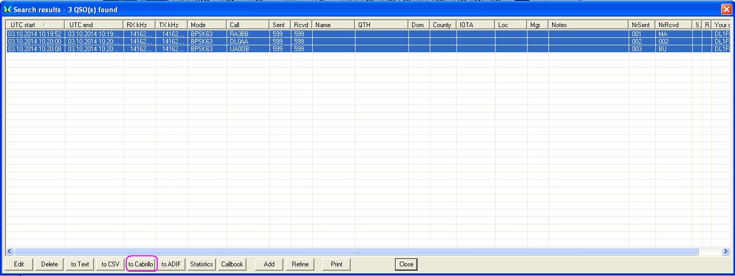The image size is (735, 276).
Task: Close the Search results dialog via Close button
Action: pos(406,264)
